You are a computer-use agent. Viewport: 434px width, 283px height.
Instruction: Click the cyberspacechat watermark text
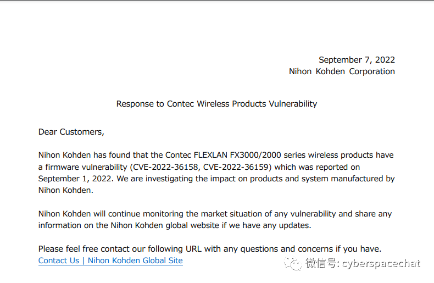coord(381,264)
